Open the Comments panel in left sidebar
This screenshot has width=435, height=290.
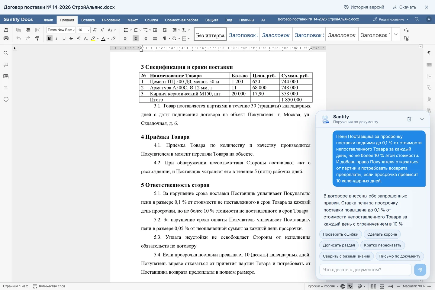click(x=6, y=65)
